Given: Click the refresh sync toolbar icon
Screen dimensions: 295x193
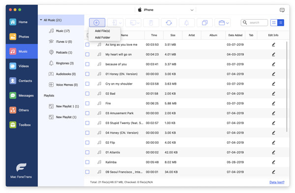Looking at the screenshot, I should click(169, 23).
